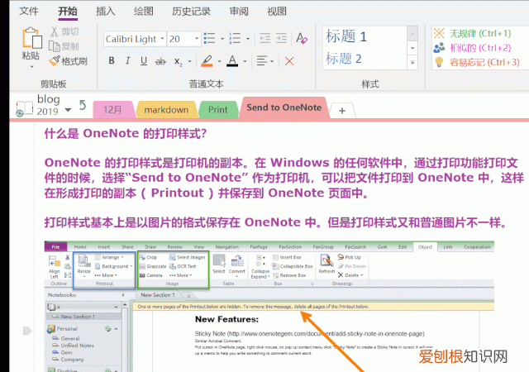The image size is (529, 372).
Task: Select the Send to OneNote section tab
Action: point(284,107)
